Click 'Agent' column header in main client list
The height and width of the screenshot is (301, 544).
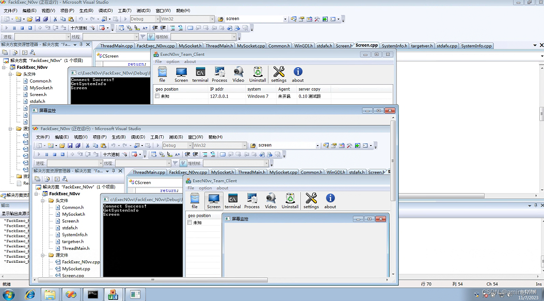tap(286, 89)
